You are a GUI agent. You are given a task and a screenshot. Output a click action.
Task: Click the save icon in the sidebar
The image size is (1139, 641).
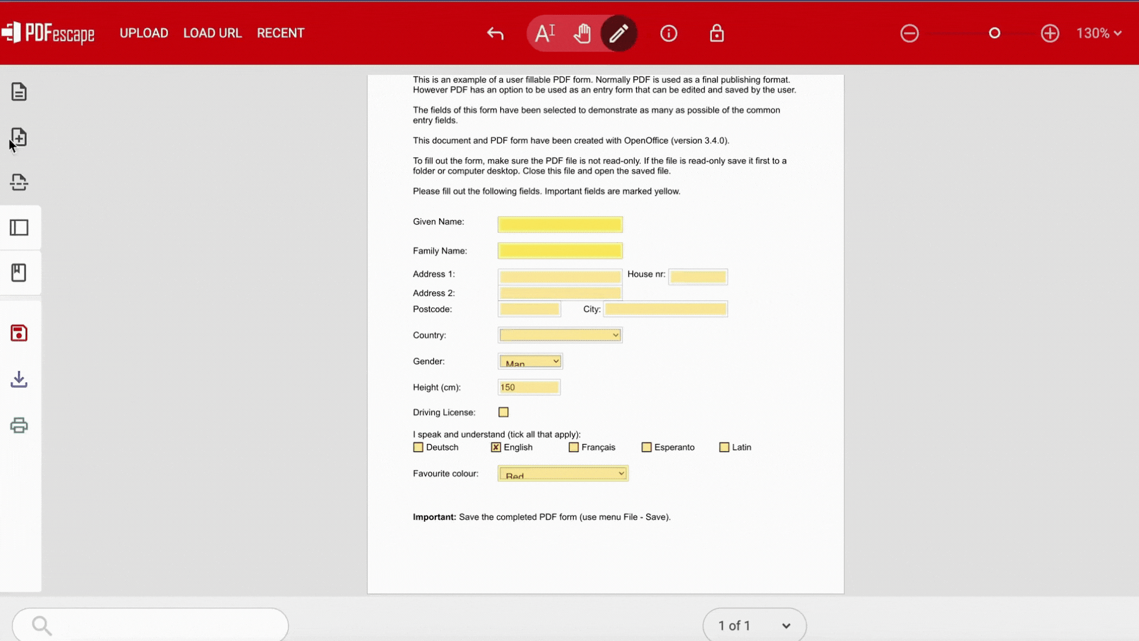19,333
